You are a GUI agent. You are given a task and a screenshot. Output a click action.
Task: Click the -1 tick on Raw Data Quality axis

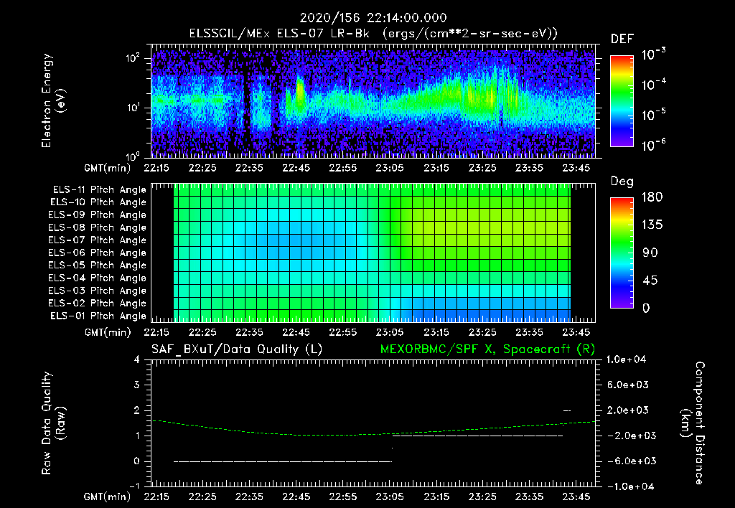[x=134, y=486]
